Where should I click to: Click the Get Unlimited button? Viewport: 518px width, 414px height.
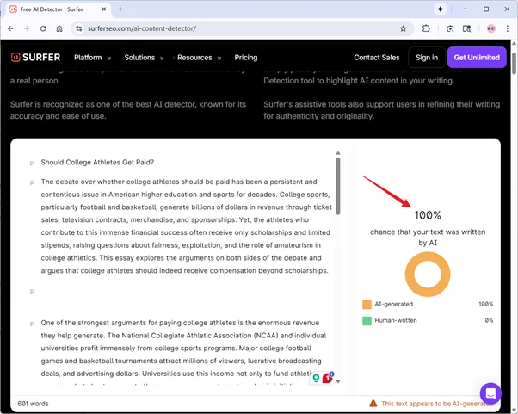click(477, 58)
